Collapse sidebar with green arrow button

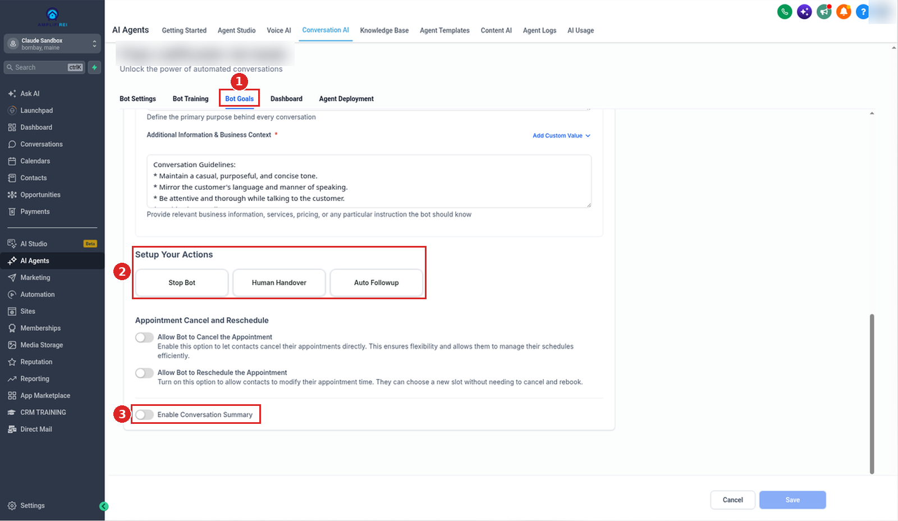pyautogui.click(x=104, y=506)
